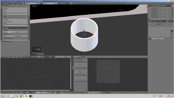174x98 pixels.
Task: Click the Flat shading button
Action: 21,32
